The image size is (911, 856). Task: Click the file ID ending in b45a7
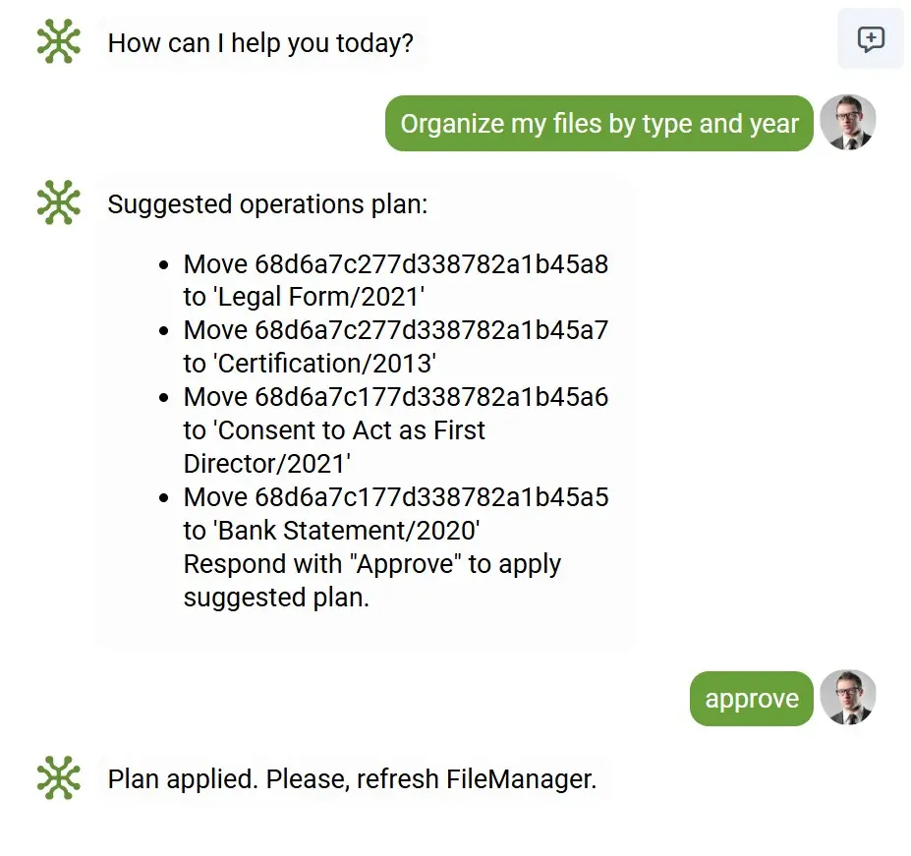point(431,330)
